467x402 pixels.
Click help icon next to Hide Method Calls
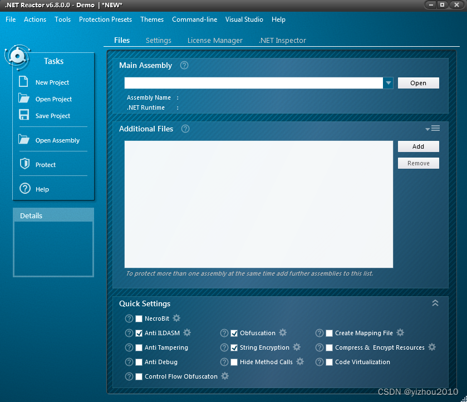pyautogui.click(x=224, y=362)
